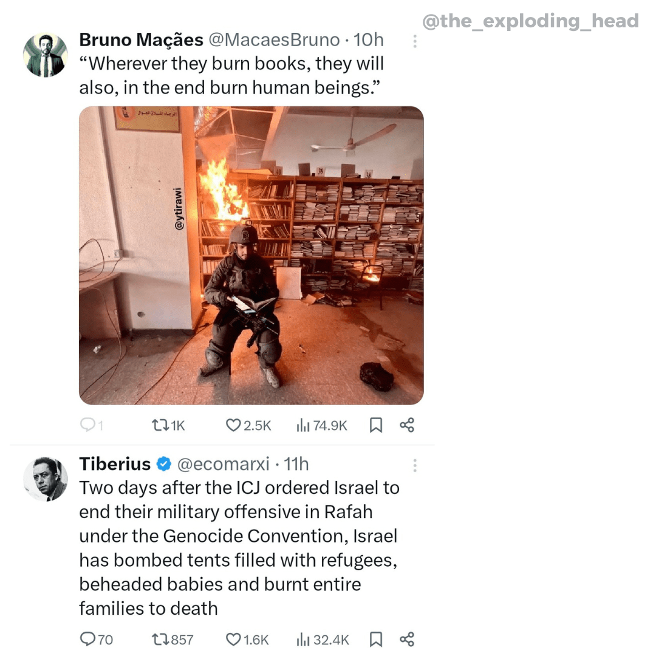
Task: Click the reply icon on Bruno's tweet
Action: click(87, 426)
